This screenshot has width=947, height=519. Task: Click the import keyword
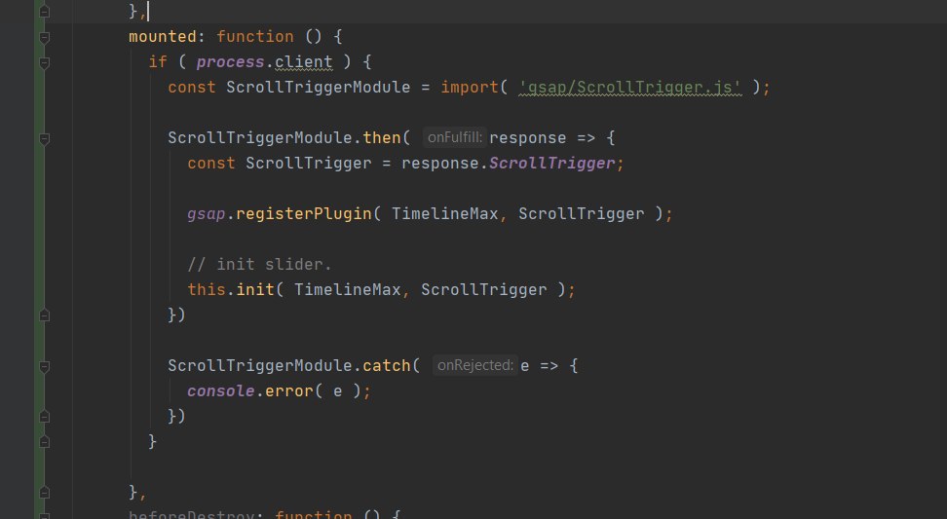pyautogui.click(x=470, y=88)
